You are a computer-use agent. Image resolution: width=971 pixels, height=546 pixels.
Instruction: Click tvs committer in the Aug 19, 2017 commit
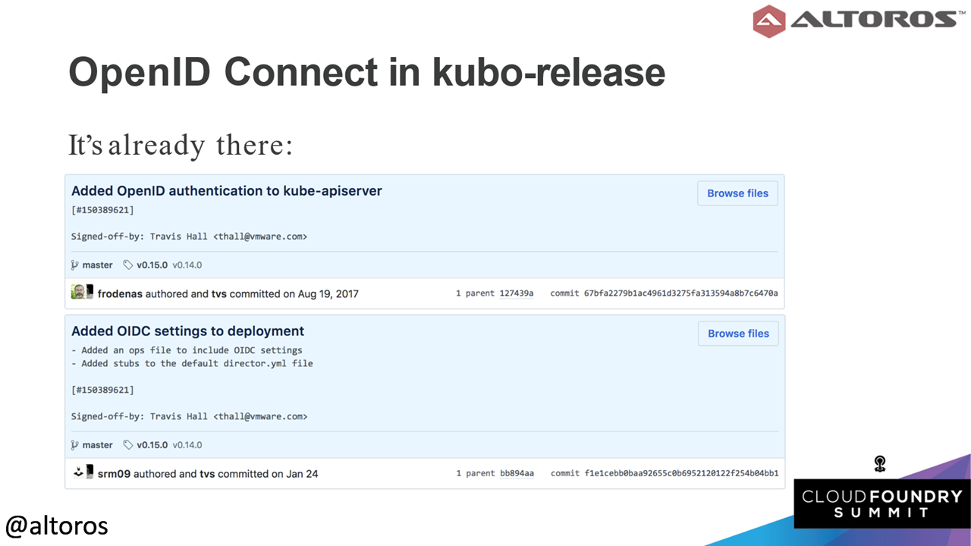pos(218,293)
